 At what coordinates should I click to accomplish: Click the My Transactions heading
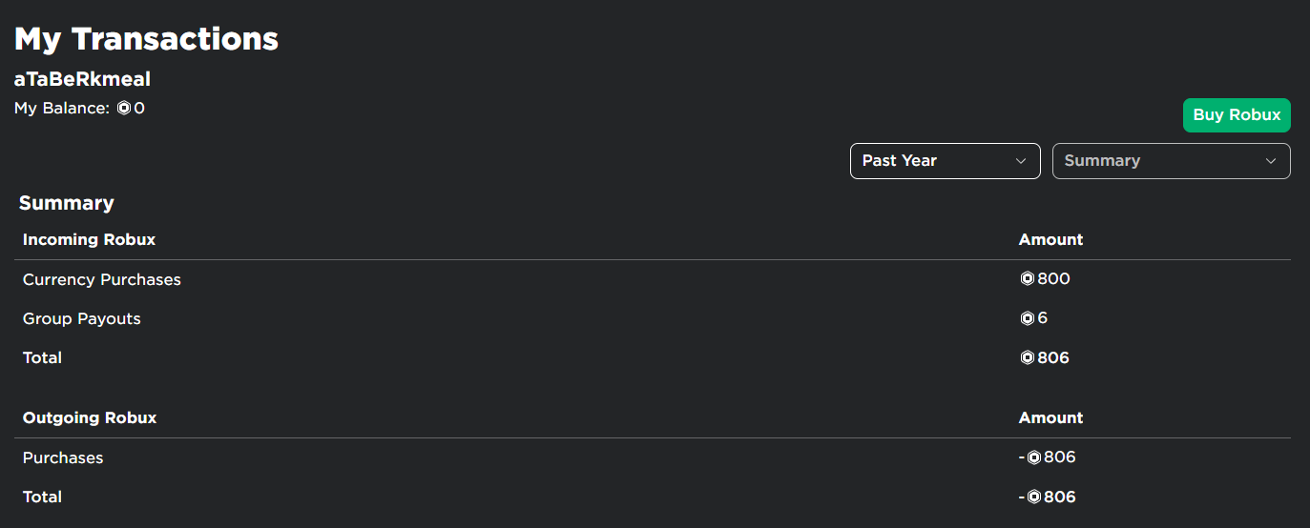(146, 39)
